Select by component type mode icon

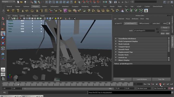pos(39,2)
